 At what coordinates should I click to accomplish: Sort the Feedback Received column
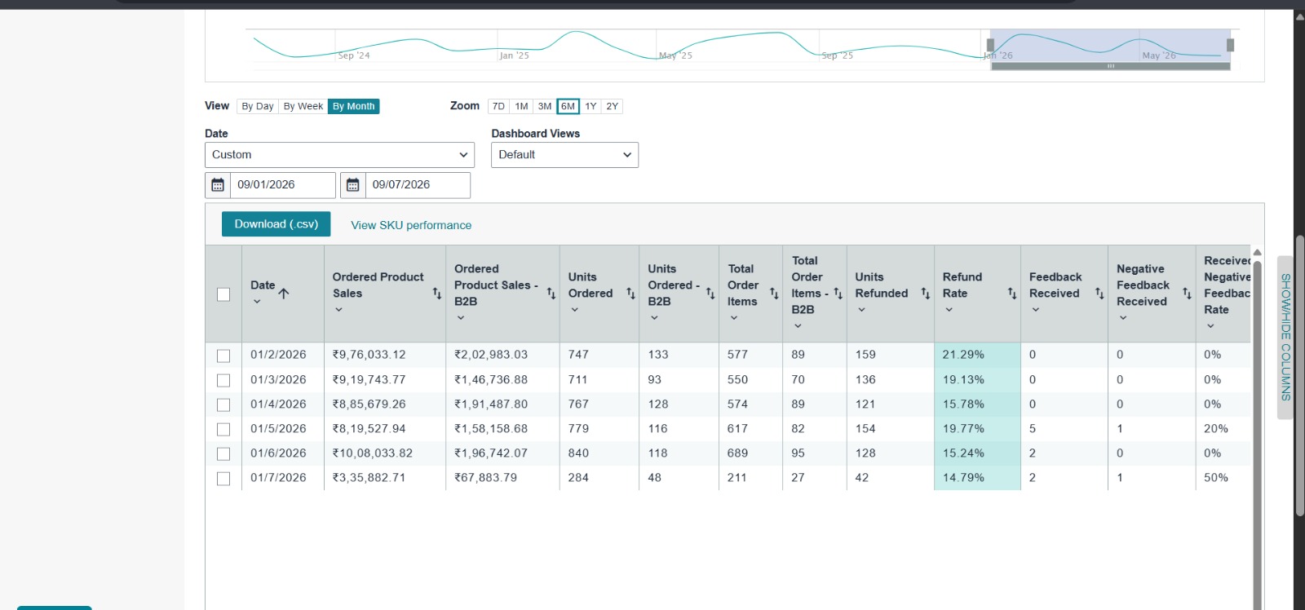[x=1099, y=294]
